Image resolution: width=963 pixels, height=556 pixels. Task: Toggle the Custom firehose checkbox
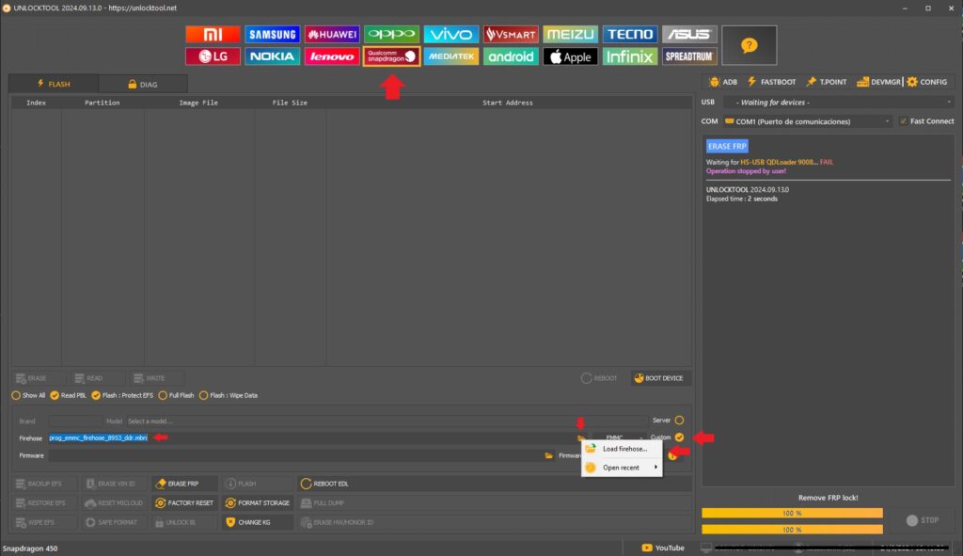click(679, 437)
